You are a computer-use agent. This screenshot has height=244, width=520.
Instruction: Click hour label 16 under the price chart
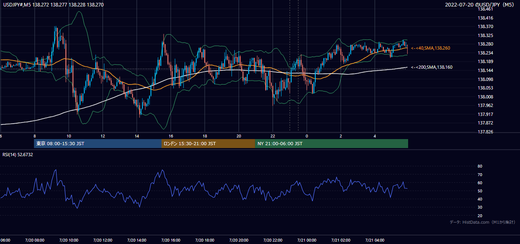coord(171,136)
